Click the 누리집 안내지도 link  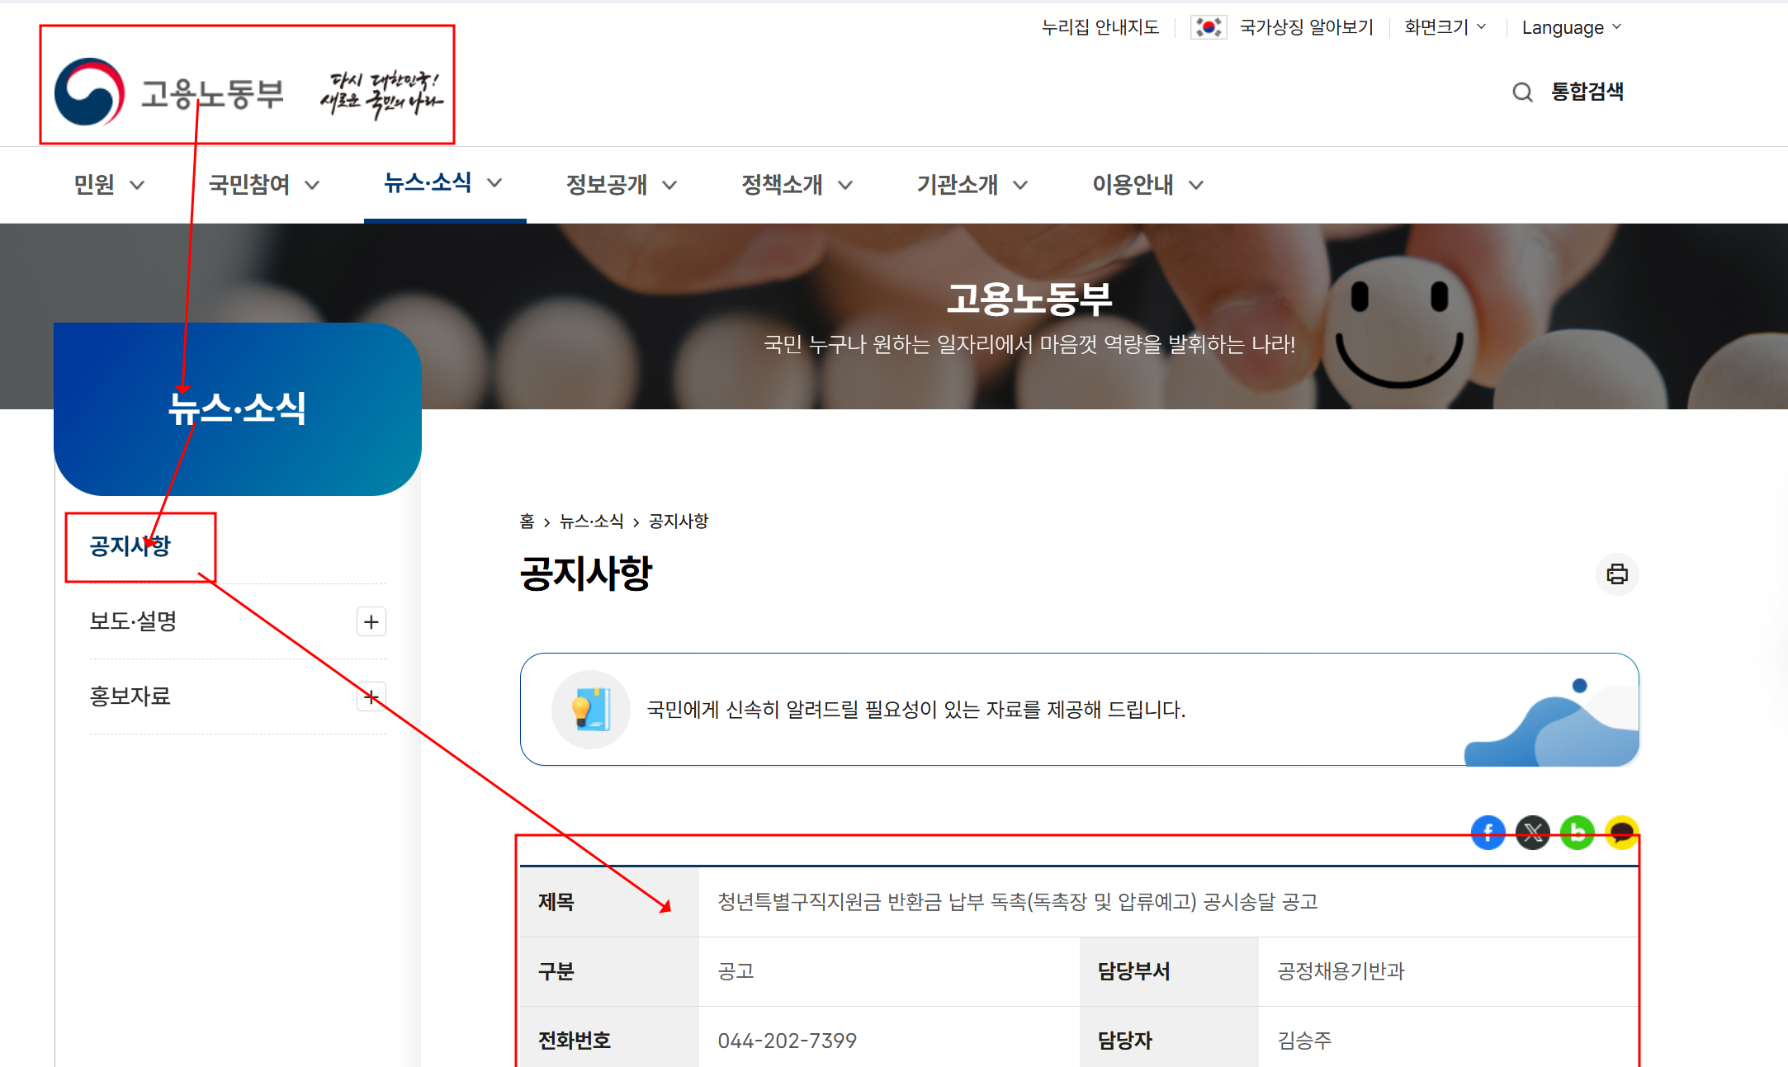coord(1100,27)
